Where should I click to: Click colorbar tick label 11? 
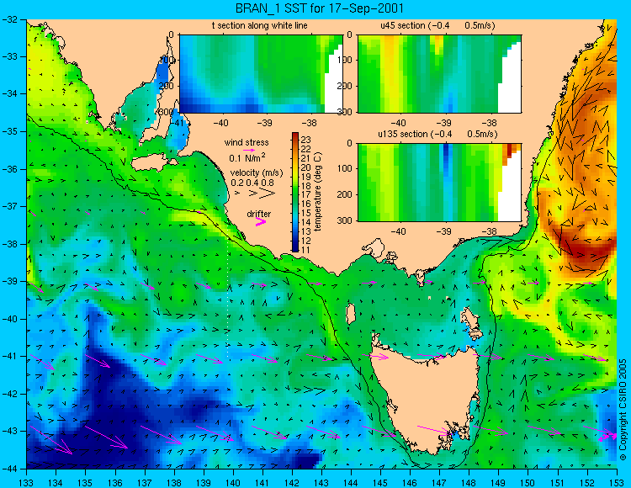pos(305,250)
